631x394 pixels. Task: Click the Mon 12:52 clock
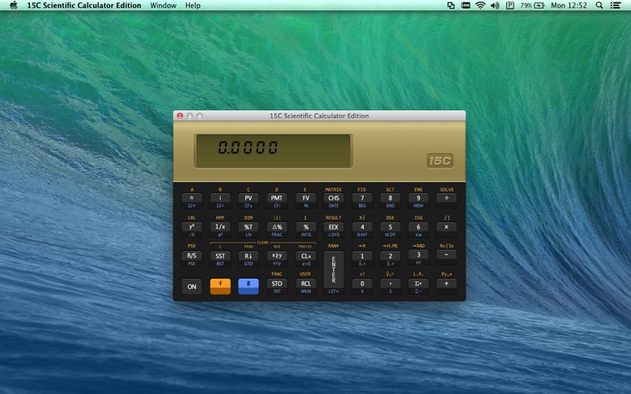click(569, 6)
